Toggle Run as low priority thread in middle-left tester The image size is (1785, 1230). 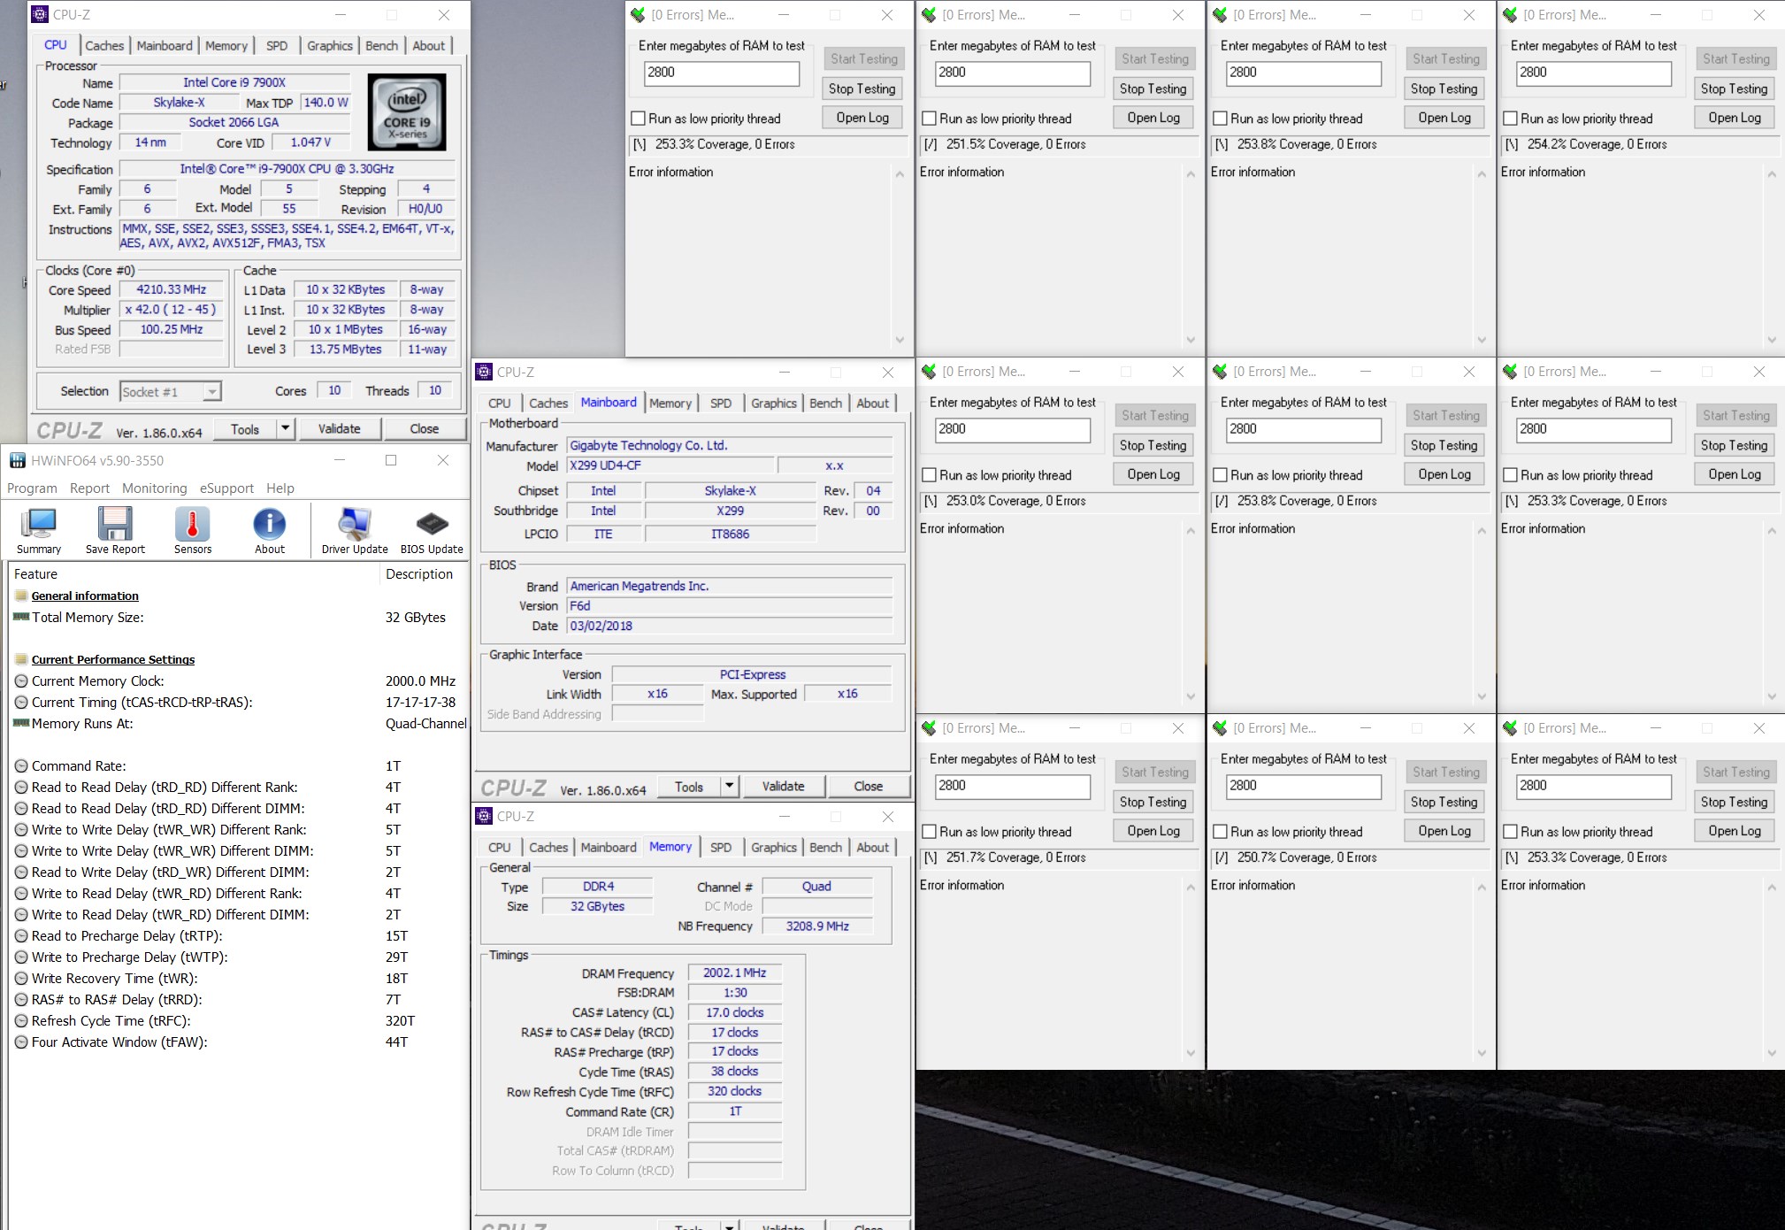[929, 473]
